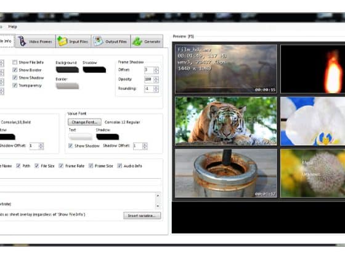Screen dimensions: 345x259
Task: Pick the Shadow color swatch beside Background
Action: point(94,70)
